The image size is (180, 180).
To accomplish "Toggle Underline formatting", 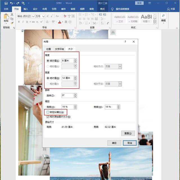I will (x=27, y=22).
